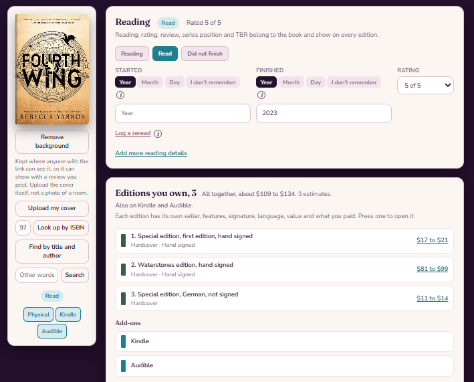Click Remove background button
Image resolution: width=474 pixels, height=382 pixels.
52,142
